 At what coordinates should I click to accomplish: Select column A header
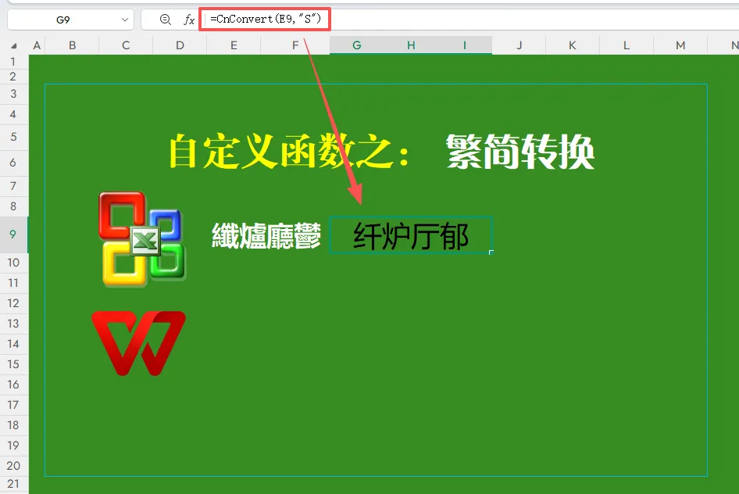[37, 45]
